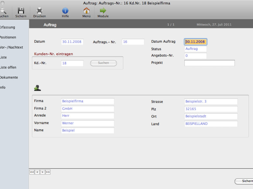
Task: Click the Suchen magnifying glass icon
Action: pos(3,11)
